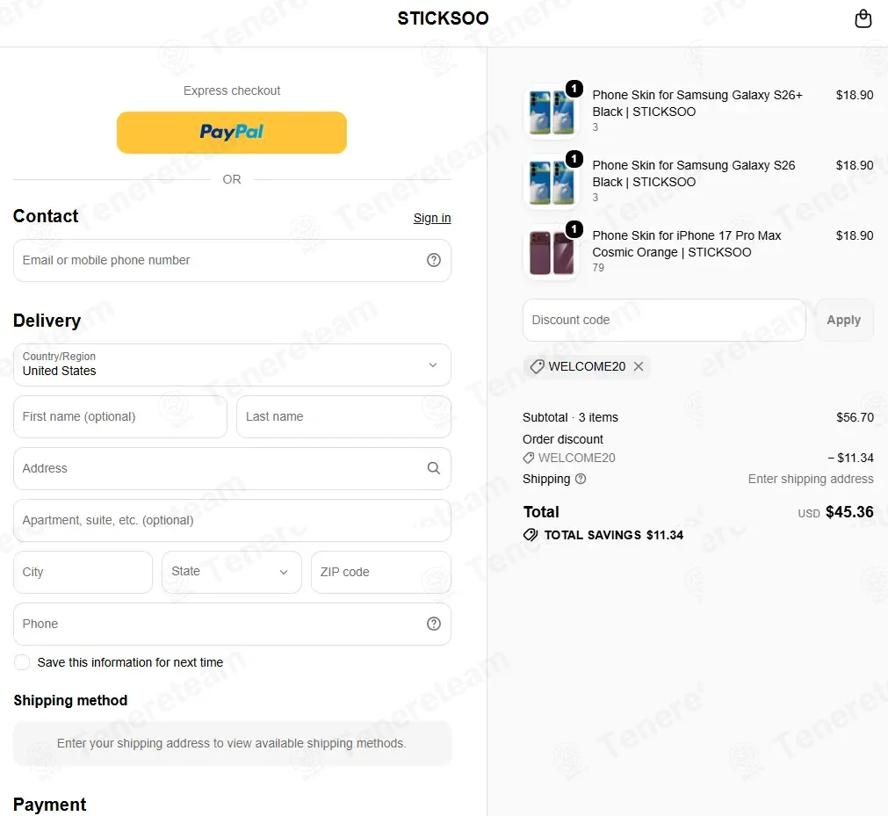Viewport: 888px width, 816px height.
Task: Click the help icon in the Phone field
Action: (434, 624)
